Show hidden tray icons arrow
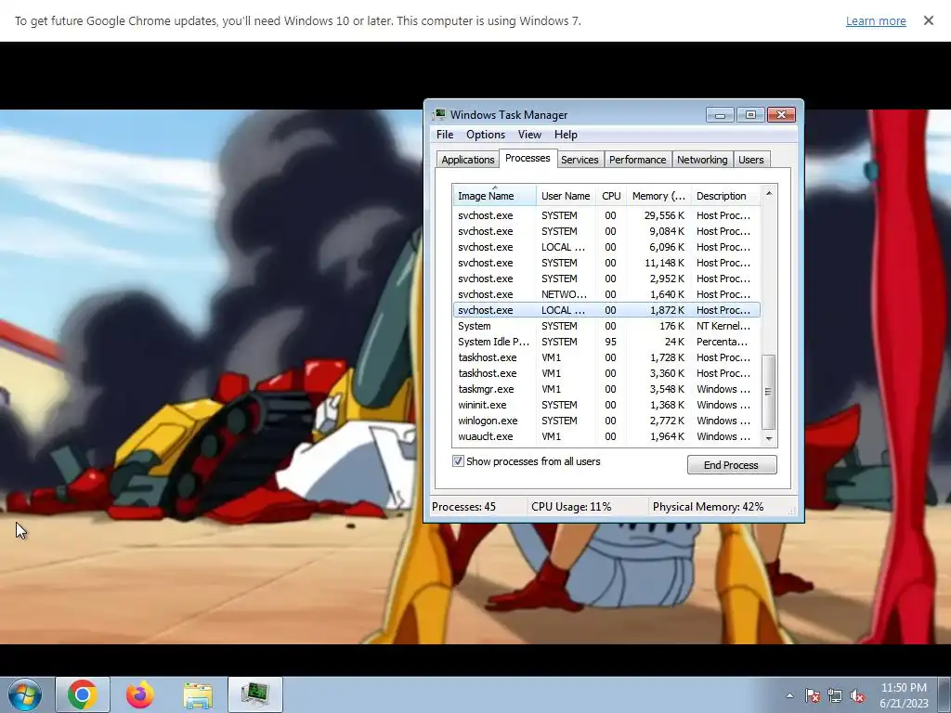Screen dimensions: 951x713 pos(789,695)
